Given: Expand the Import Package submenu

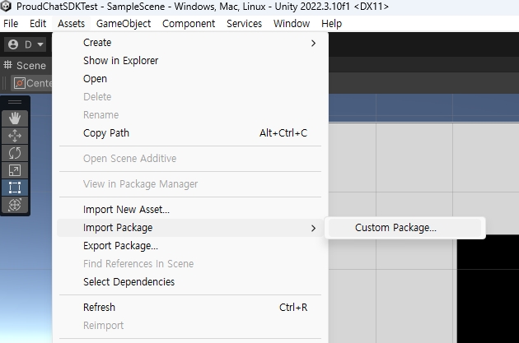Looking at the screenshot, I should [118, 228].
